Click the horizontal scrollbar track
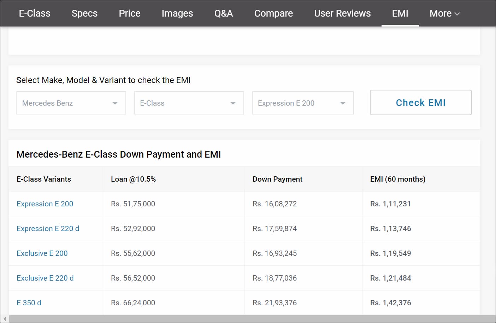 [247, 319]
